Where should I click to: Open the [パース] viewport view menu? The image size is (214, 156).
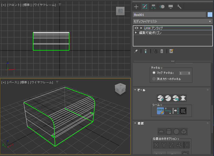coord(13,82)
